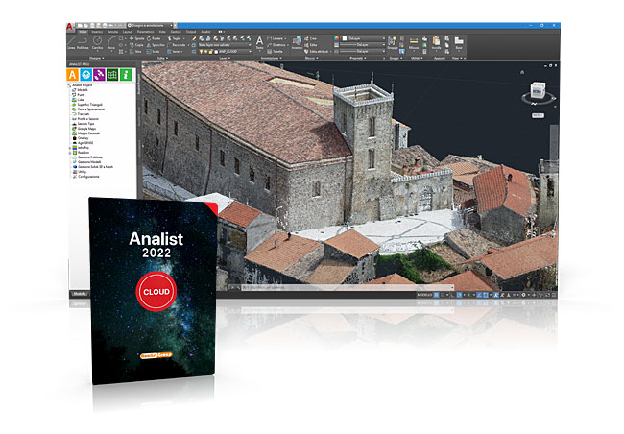The image size is (624, 434).
Task: Click the Incolla paste tool
Action: (437, 42)
